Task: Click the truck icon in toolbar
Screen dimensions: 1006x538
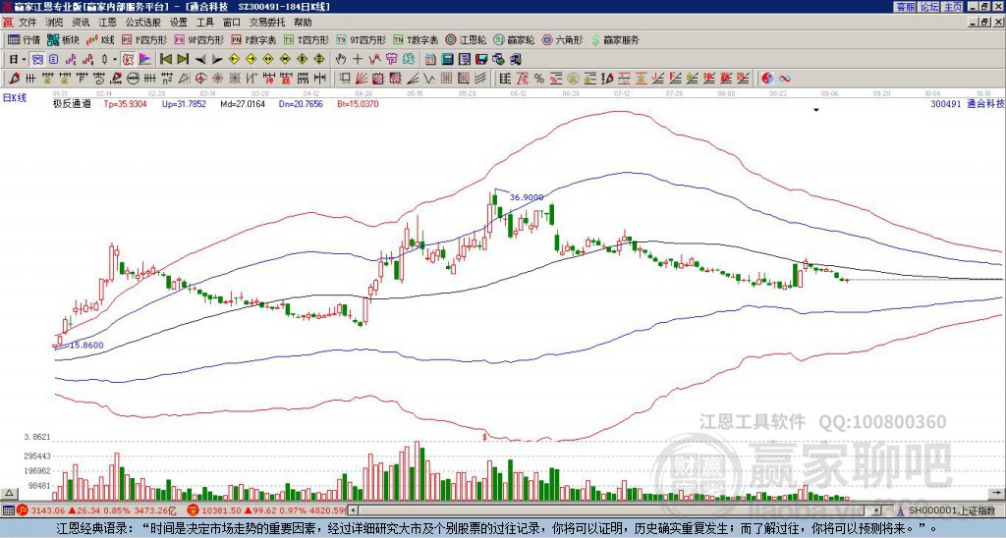Action: tap(515, 60)
